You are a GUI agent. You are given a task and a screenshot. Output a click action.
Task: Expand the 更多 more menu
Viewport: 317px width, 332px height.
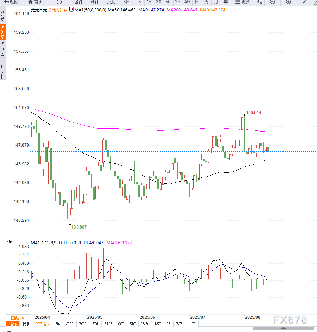(242, 2)
